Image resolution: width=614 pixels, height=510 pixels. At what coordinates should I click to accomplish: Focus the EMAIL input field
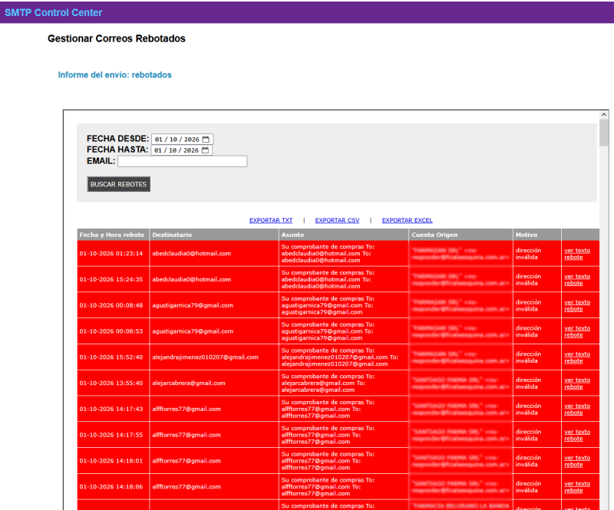[x=183, y=161]
